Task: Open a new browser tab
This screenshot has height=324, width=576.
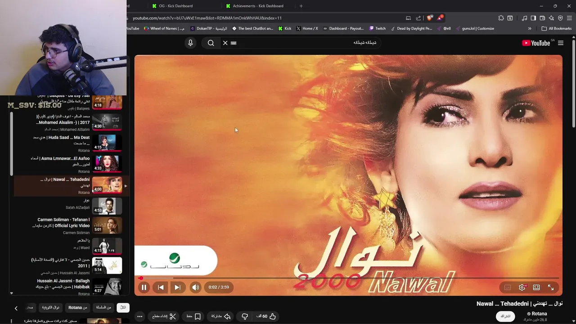Action: pyautogui.click(x=301, y=6)
